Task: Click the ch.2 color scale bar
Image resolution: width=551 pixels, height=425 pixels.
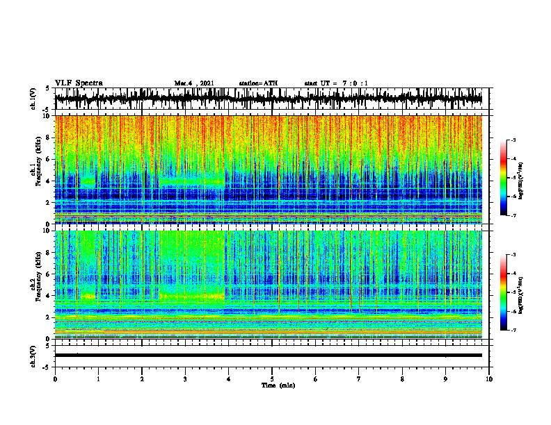Action: 503,292
